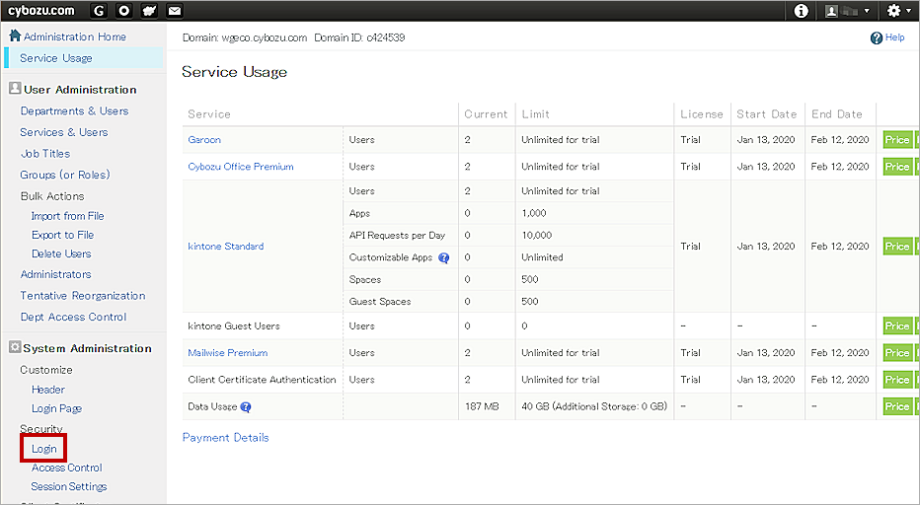Open Export to File

[63, 235]
